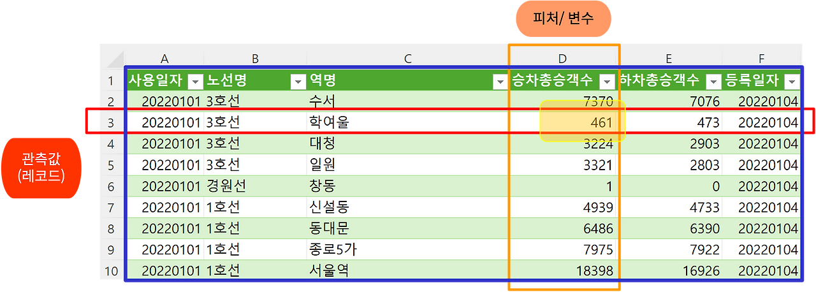
Task: Select the cell with value 4733
Action: (669, 207)
